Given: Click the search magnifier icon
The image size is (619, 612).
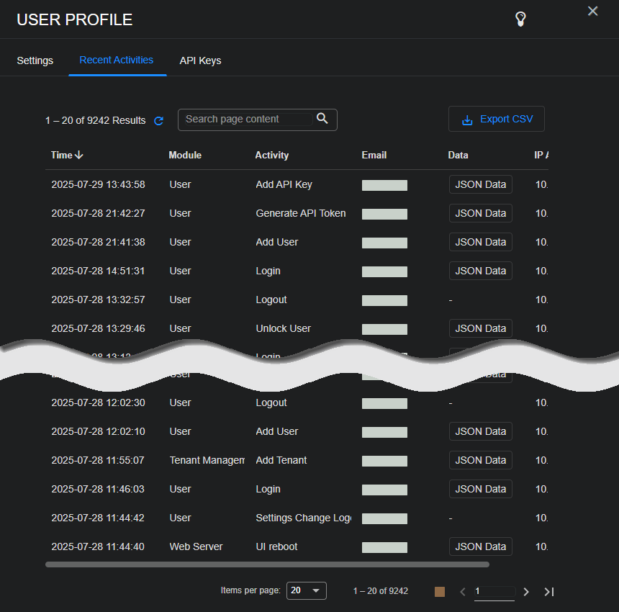Looking at the screenshot, I should [322, 119].
